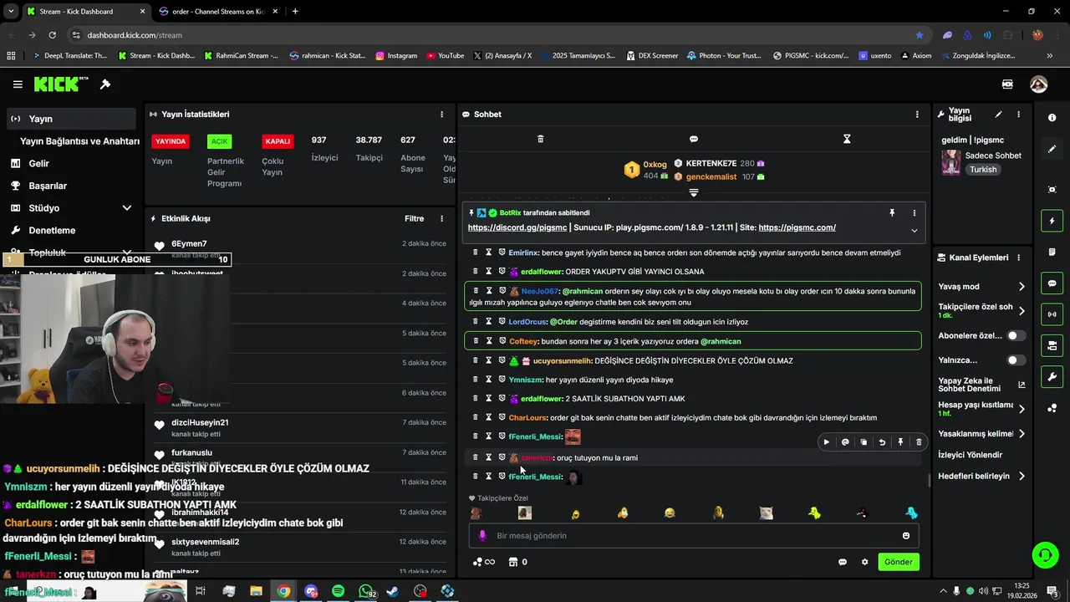This screenshot has width=1070, height=602.
Task: Click the wrench icon in right sidebar
Action: [x=1052, y=377]
